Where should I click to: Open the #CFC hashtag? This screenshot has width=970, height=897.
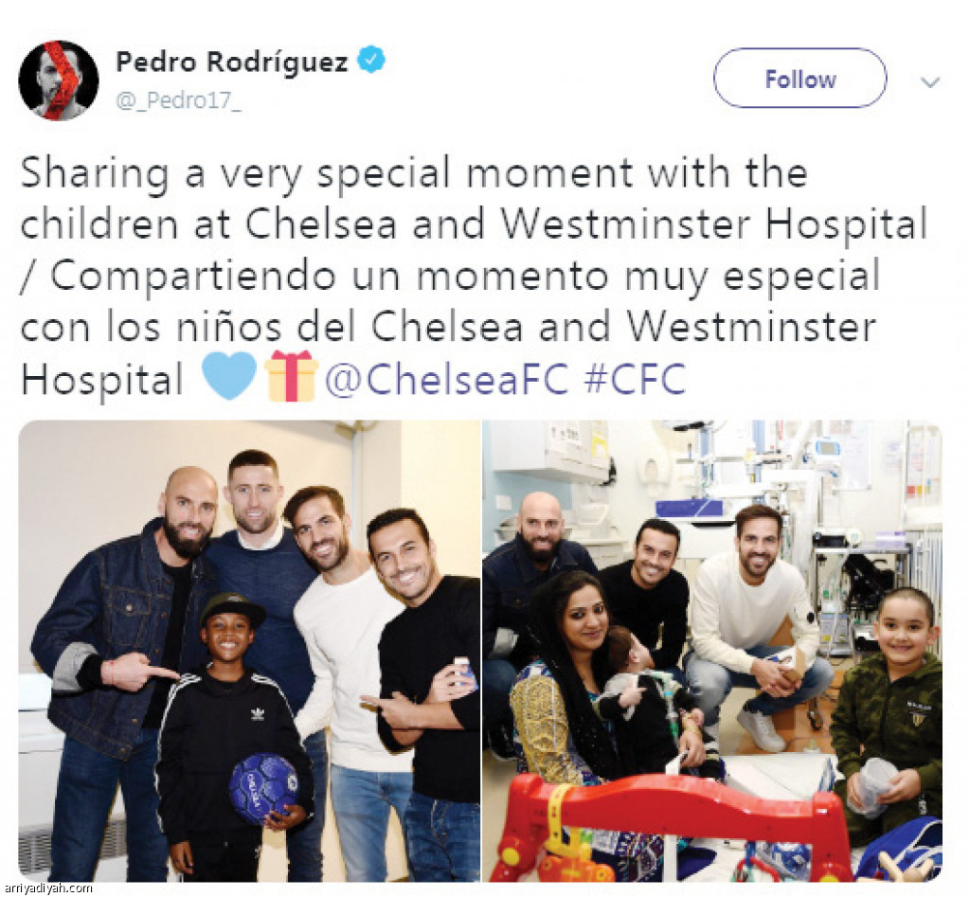coord(636,378)
